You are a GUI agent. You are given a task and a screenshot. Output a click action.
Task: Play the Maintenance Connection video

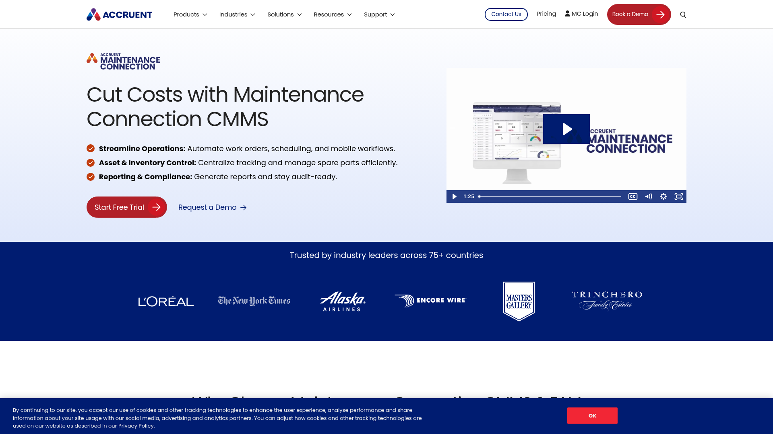pos(566,129)
